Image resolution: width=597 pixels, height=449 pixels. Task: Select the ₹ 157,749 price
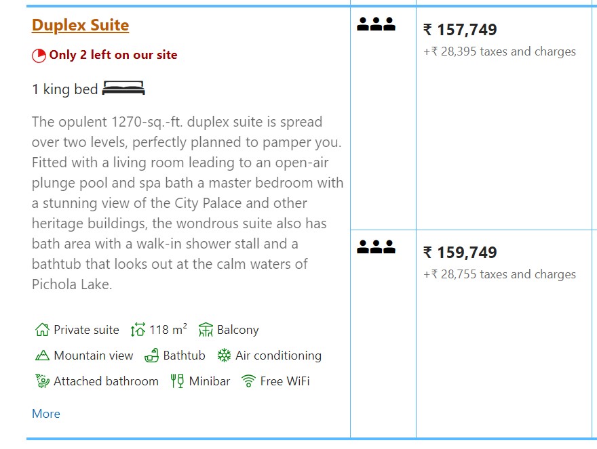click(460, 30)
